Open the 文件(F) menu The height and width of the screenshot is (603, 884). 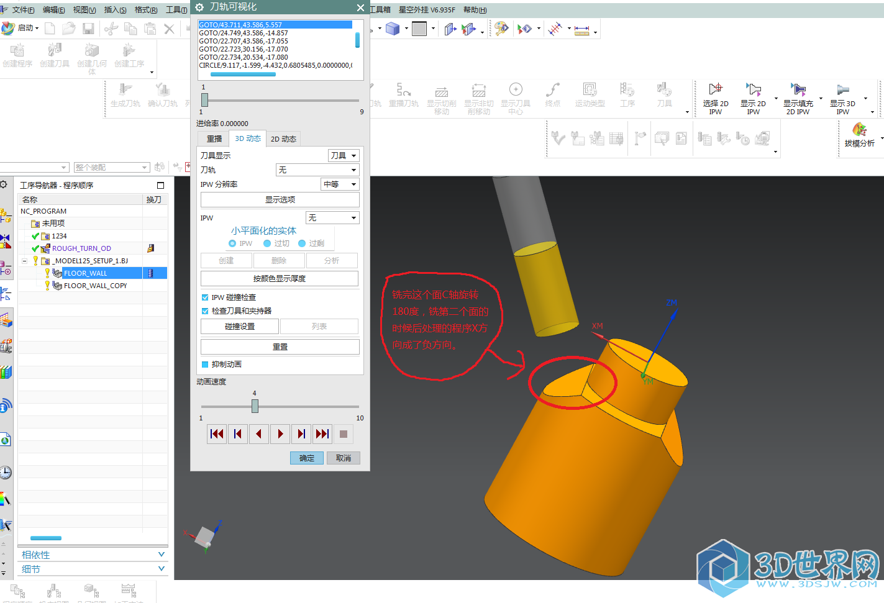23,10
